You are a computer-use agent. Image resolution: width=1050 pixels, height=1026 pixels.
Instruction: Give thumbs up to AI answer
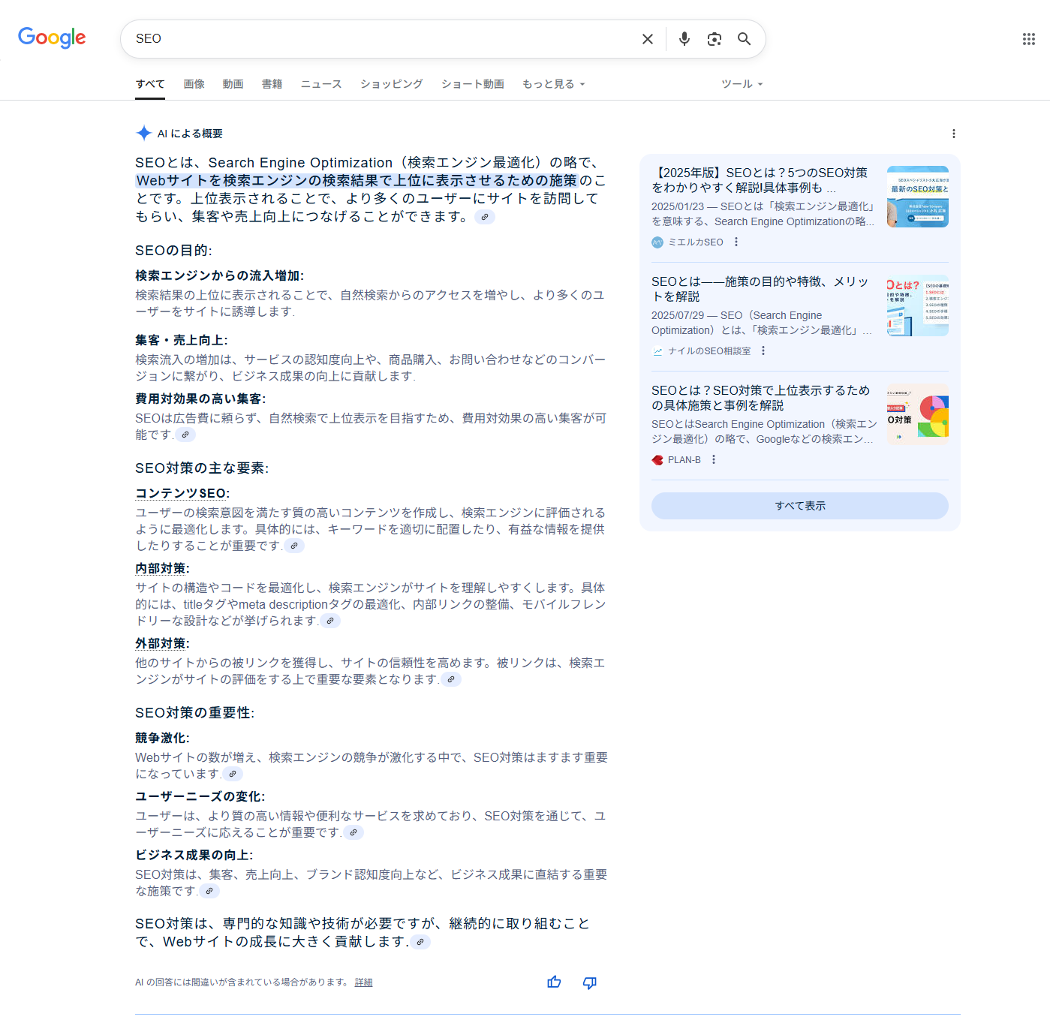click(554, 982)
